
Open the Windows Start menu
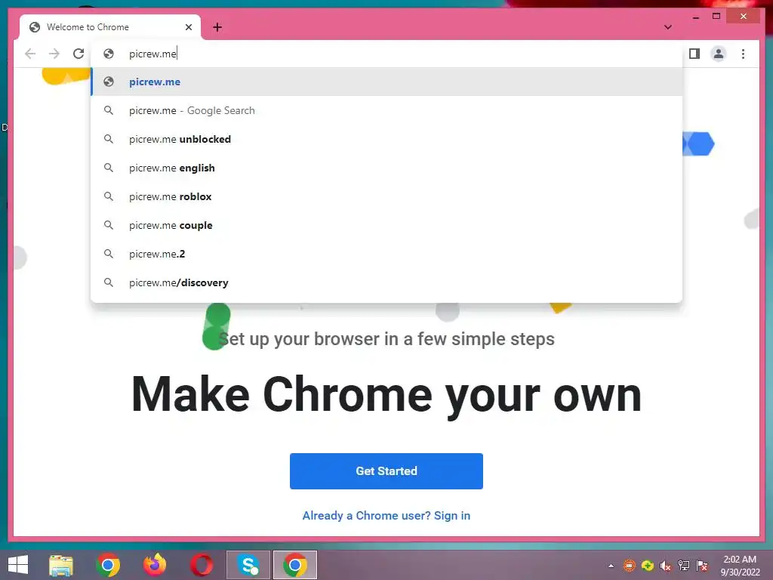(18, 565)
